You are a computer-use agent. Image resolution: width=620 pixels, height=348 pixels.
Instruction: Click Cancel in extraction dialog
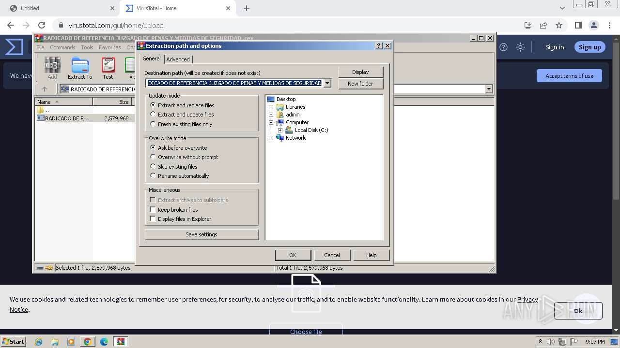coord(332,255)
